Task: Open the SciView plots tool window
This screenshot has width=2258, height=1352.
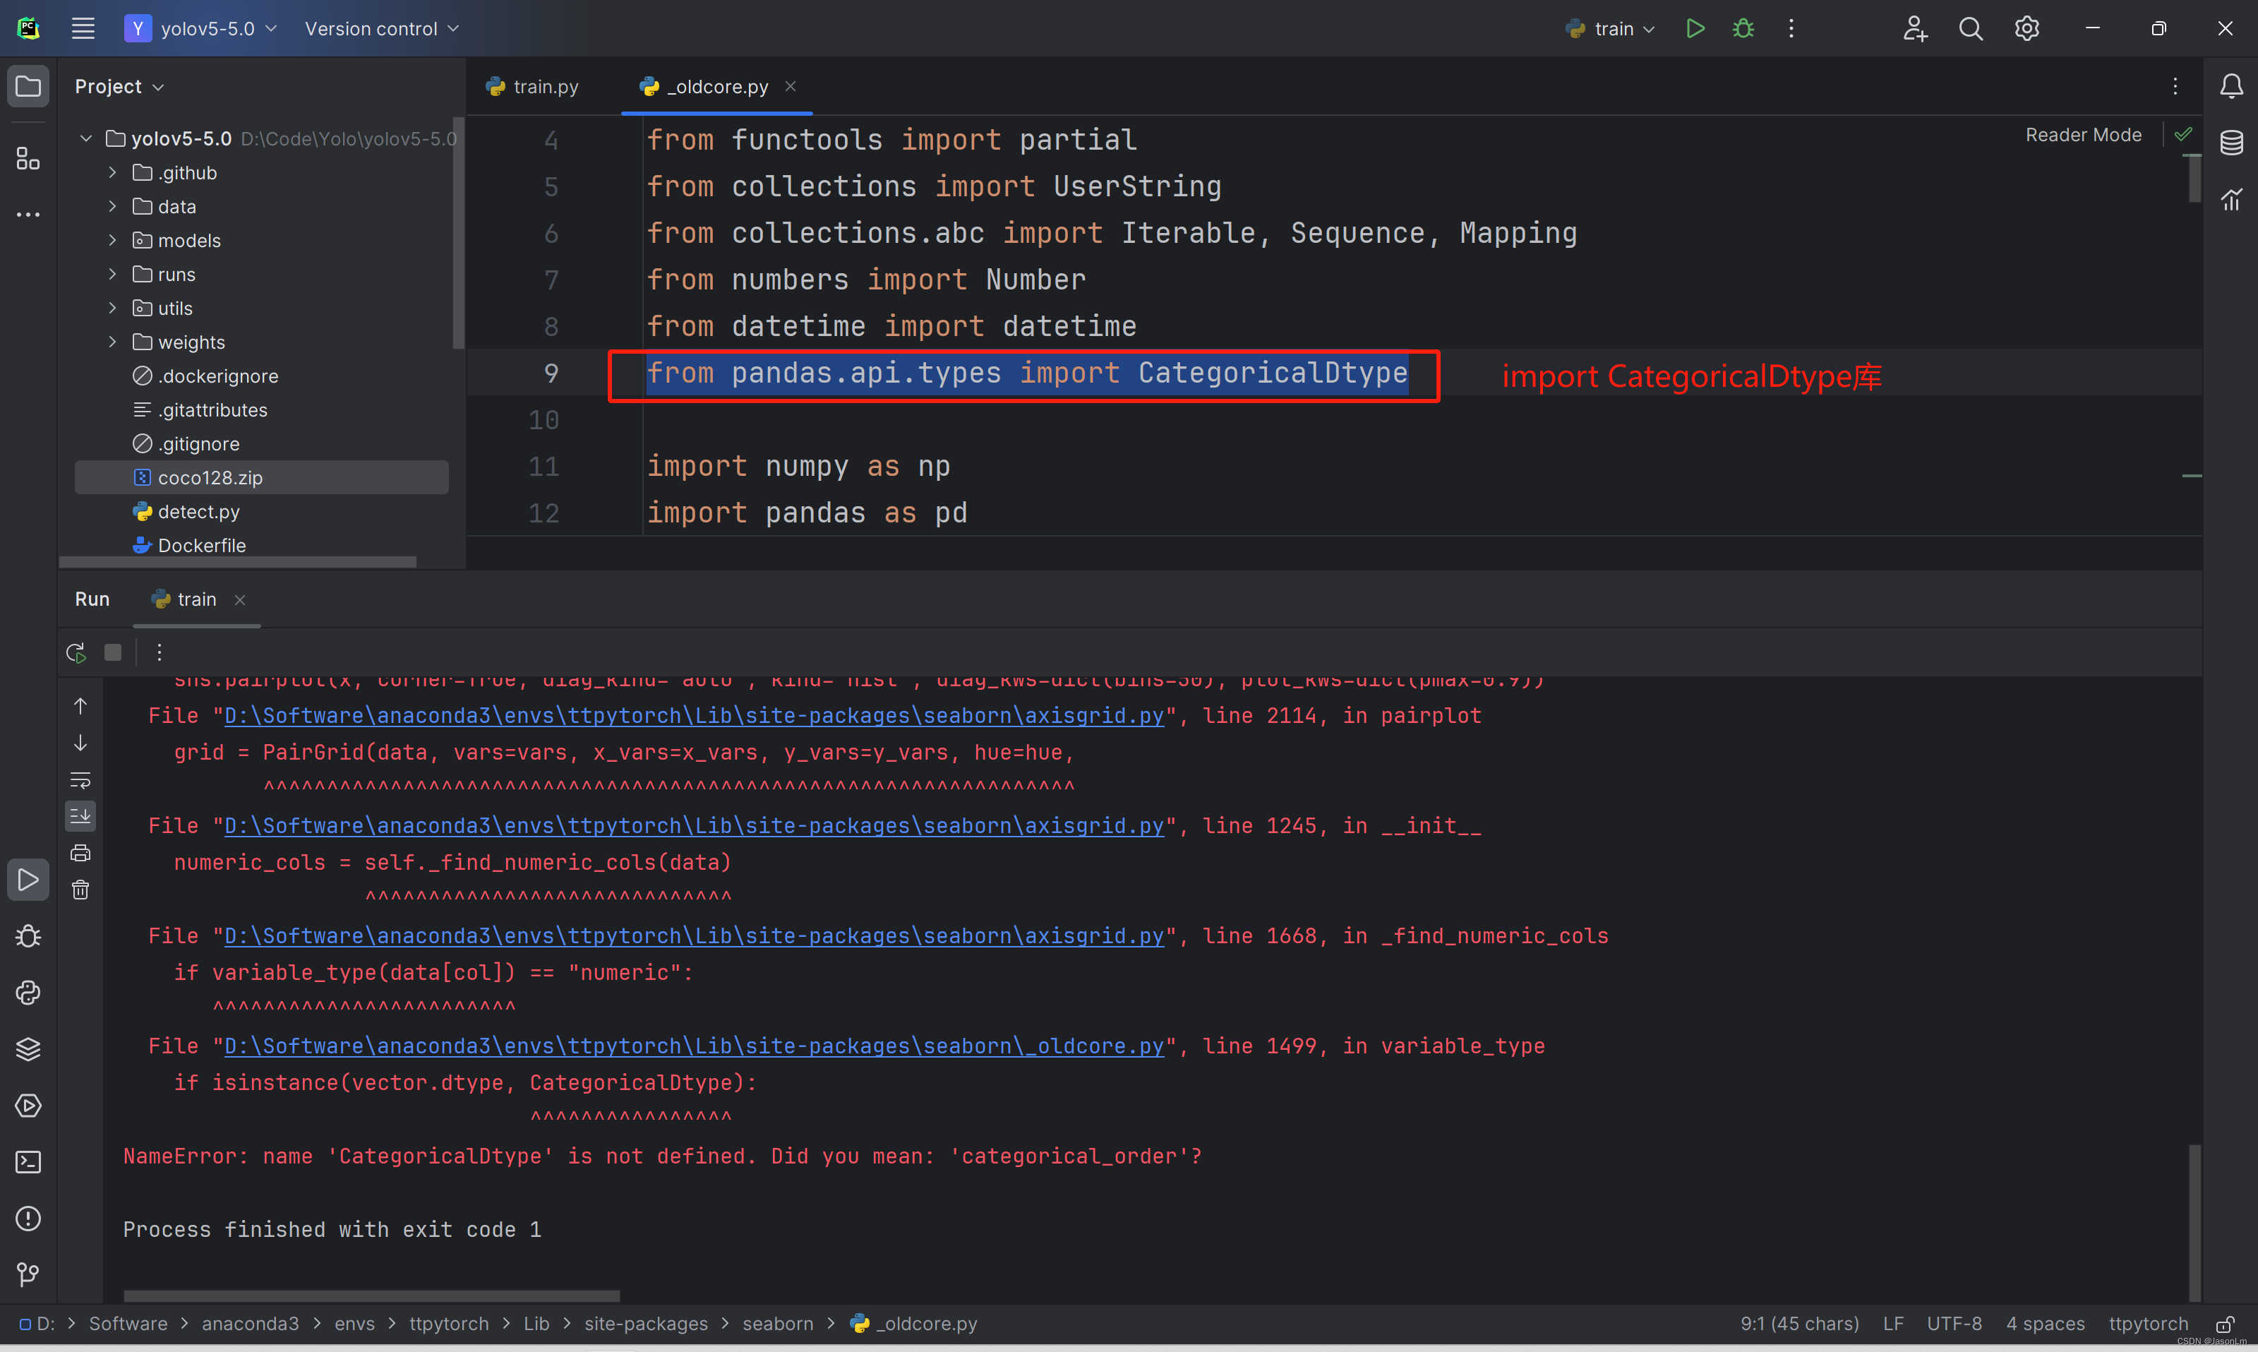Action: pos(2230,198)
